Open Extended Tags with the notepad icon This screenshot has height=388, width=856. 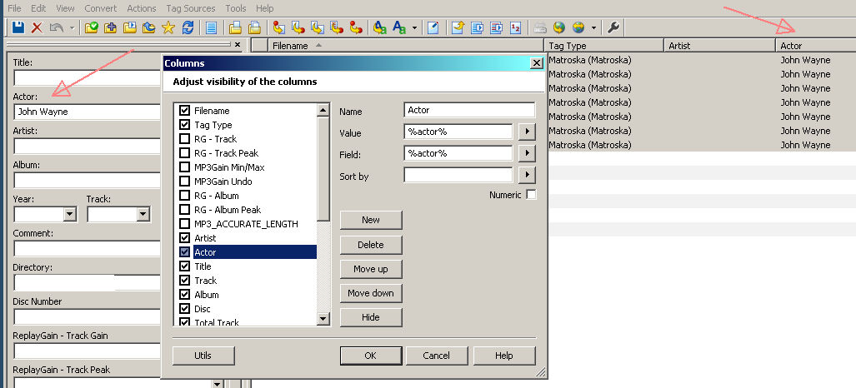tap(433, 27)
